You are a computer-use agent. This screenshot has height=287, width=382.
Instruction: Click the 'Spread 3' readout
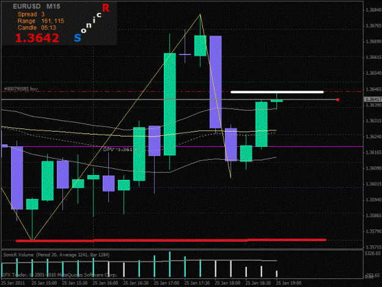coord(31,14)
